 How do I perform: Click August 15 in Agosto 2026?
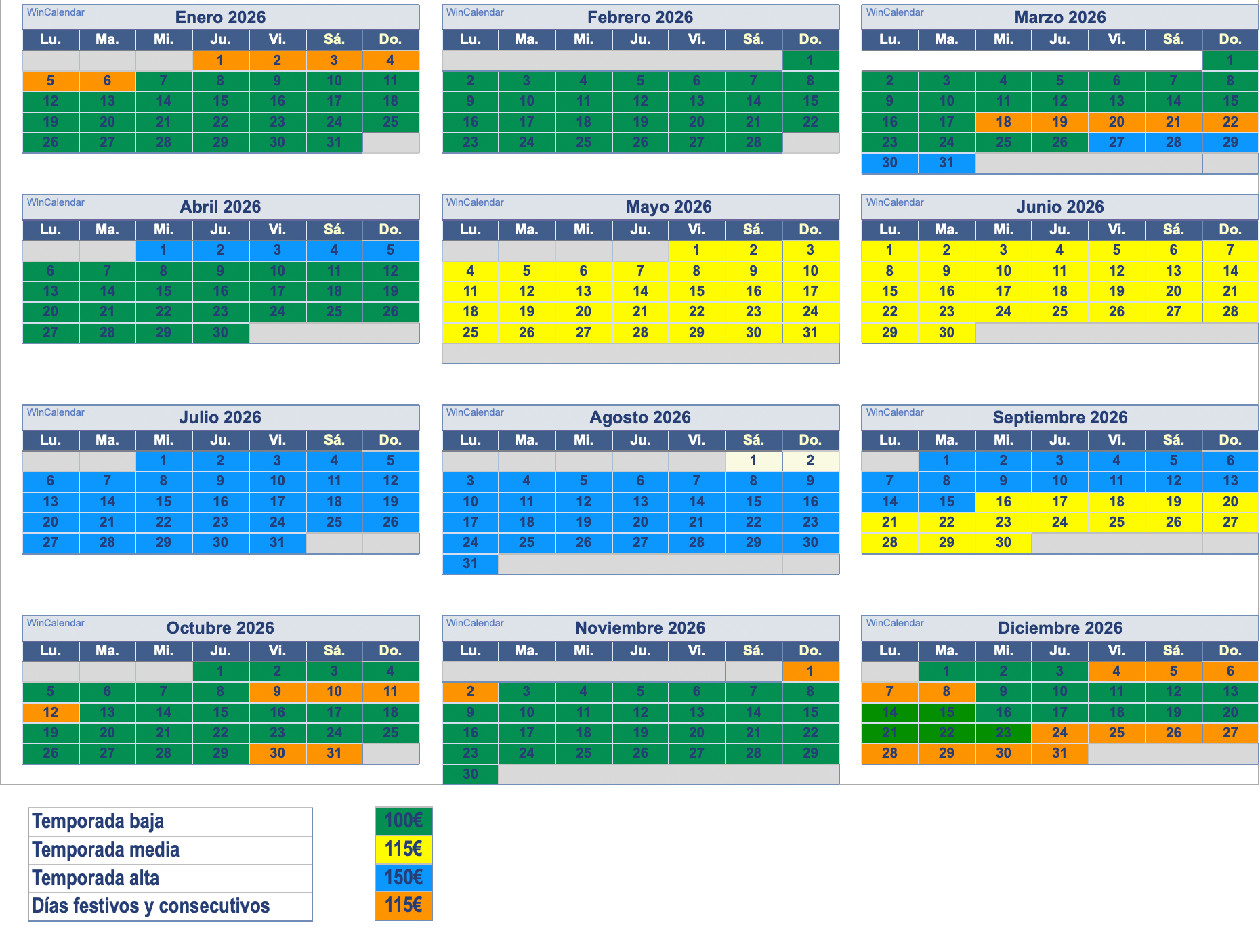pos(753,502)
